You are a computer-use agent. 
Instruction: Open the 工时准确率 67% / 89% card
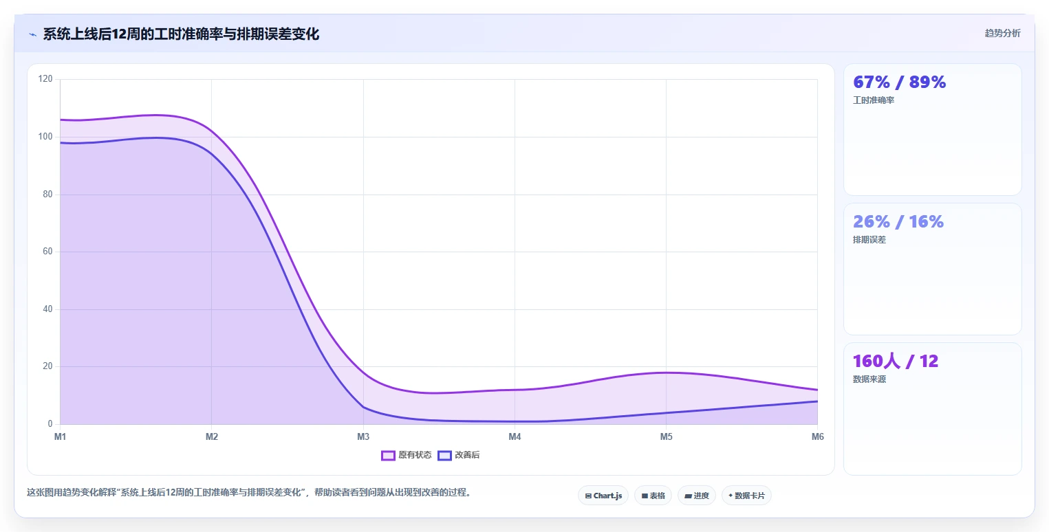933,130
